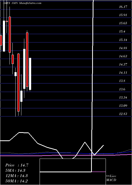The height and width of the screenshot is (185, 132).
Task: Click the AMEX SMN MunafaSutra.com title
Action: (22, 3)
